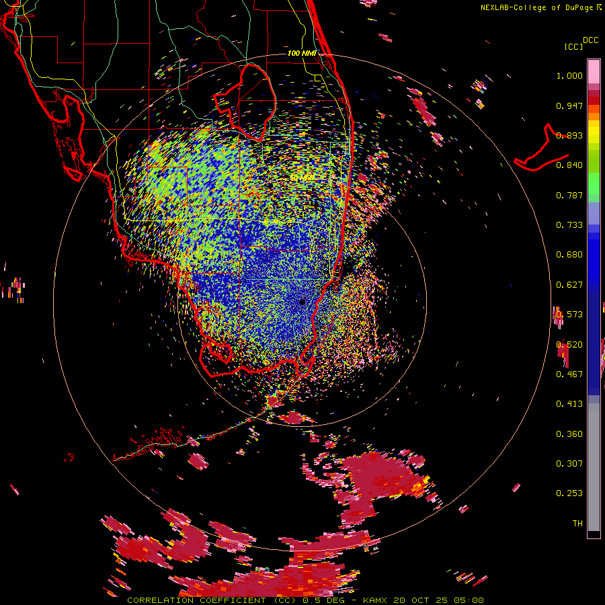Image resolution: width=605 pixels, height=605 pixels.
Task: Click the [CC] unit label above the scale
Action: pyautogui.click(x=574, y=46)
